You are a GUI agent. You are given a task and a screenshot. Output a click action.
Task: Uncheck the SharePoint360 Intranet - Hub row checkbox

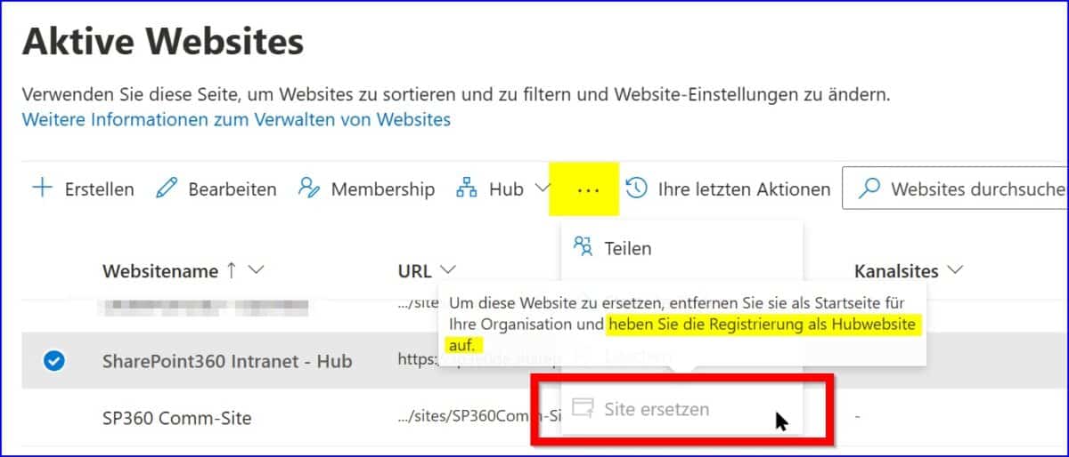(x=53, y=361)
